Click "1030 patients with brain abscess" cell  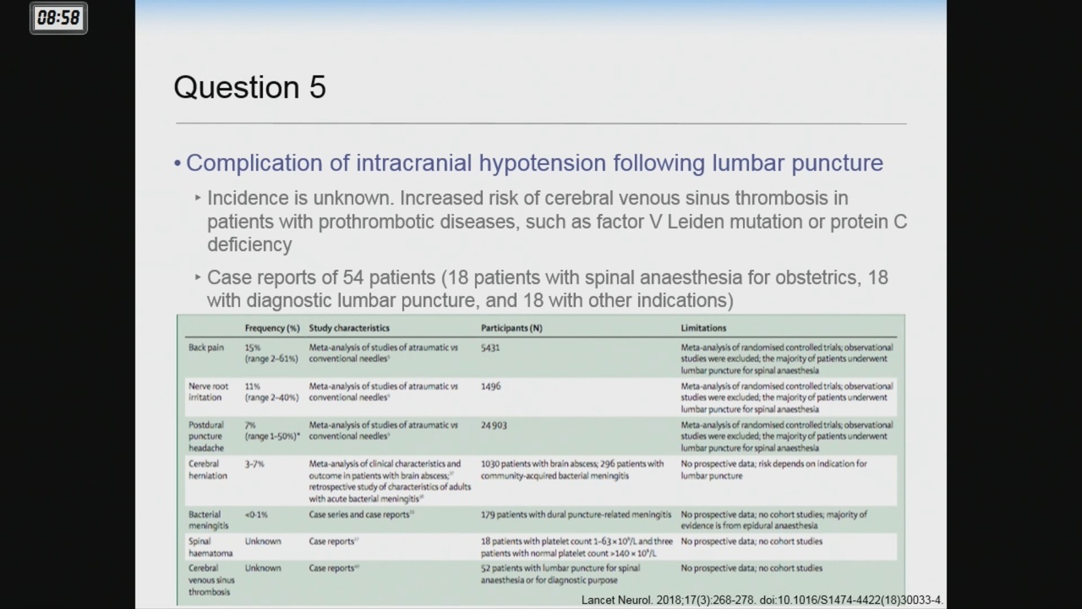click(572, 469)
